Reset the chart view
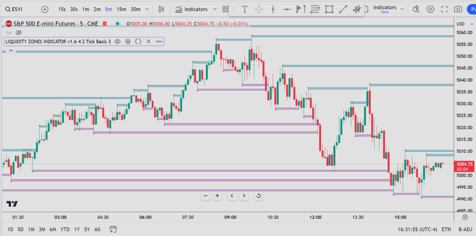476x236 pixels. 258,196
